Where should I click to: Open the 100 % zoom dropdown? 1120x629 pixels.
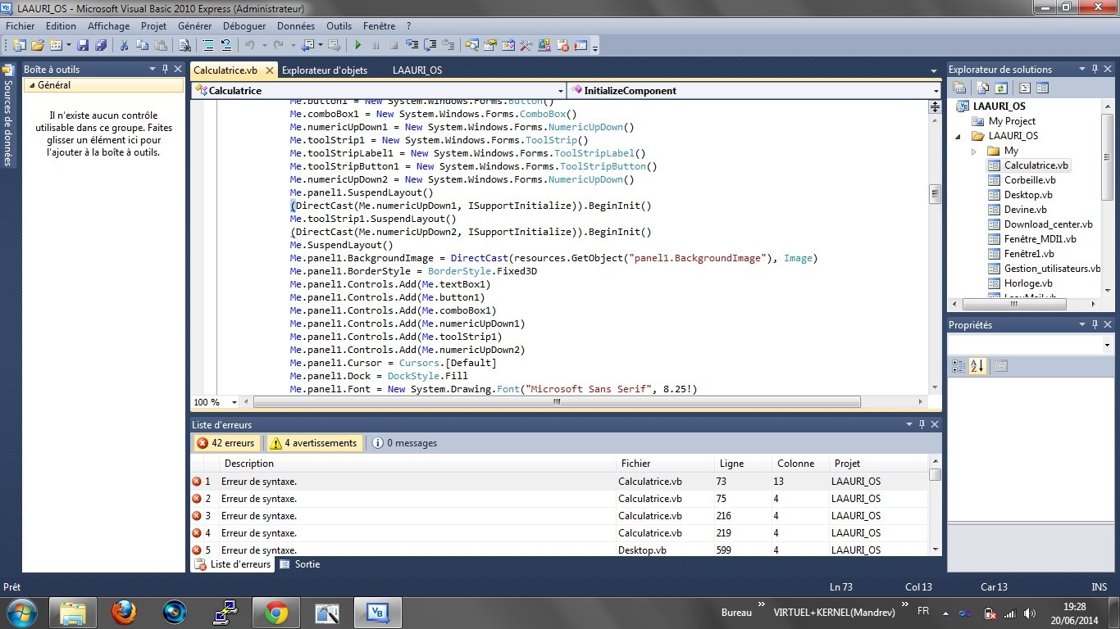pyautogui.click(x=234, y=402)
